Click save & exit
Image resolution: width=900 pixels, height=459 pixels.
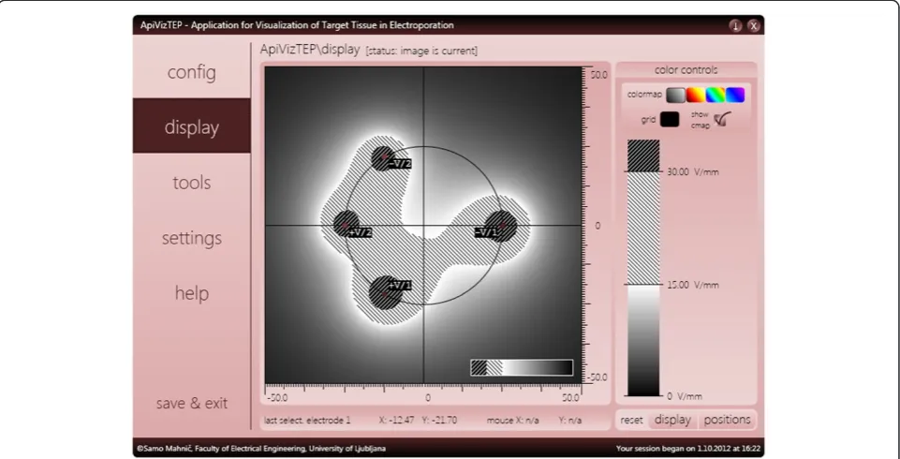(x=192, y=403)
